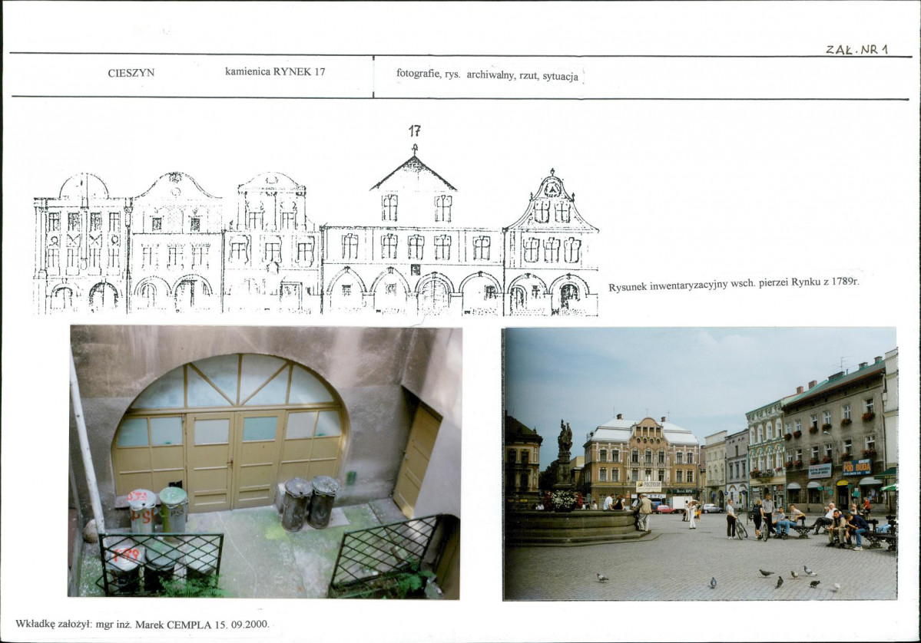The image size is (921, 643).
Task: Click the gabled house number 17 in the drawing
Action: [x=414, y=232]
